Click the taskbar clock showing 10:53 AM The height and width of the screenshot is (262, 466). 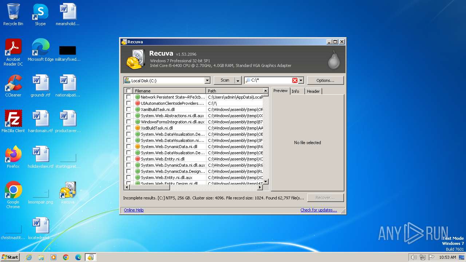447,257
